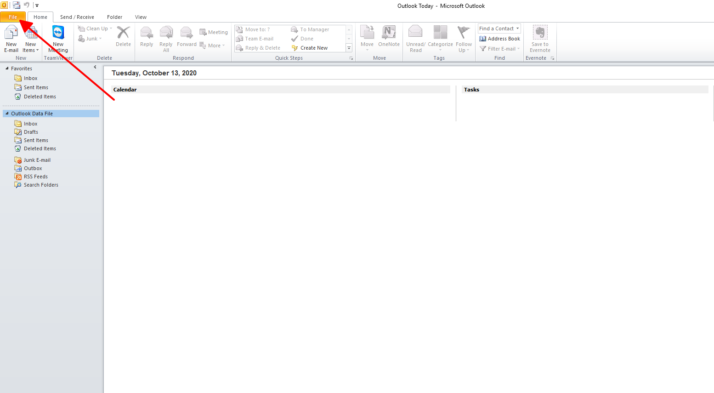This screenshot has height=393, width=714.
Task: Select the Done quick step
Action: pyautogui.click(x=302, y=39)
